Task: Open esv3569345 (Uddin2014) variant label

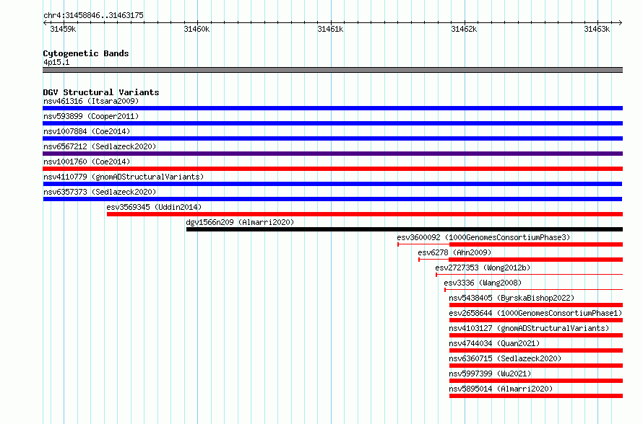Action: (154, 207)
